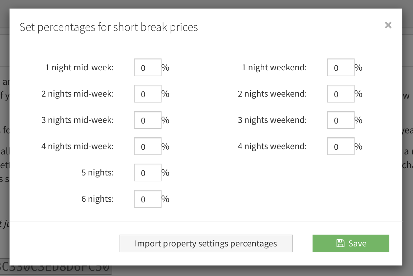Click the floppy disk icon on Save
The height and width of the screenshot is (276, 413).
pyautogui.click(x=340, y=243)
